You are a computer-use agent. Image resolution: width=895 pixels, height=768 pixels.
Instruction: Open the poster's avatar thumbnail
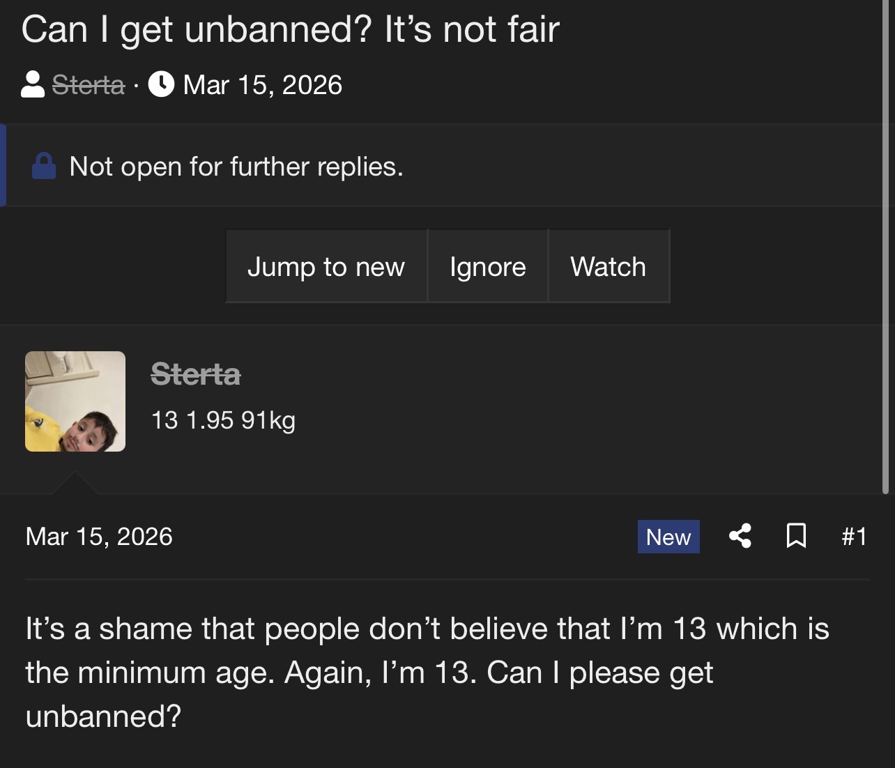click(x=75, y=401)
